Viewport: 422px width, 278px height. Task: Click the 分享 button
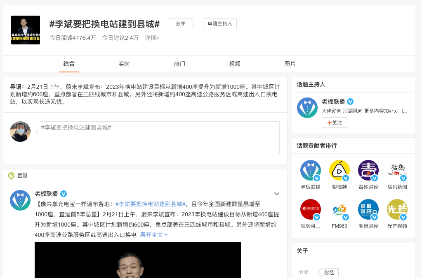click(x=181, y=24)
